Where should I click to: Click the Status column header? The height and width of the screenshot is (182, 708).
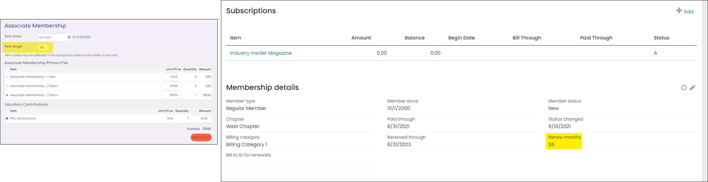661,38
